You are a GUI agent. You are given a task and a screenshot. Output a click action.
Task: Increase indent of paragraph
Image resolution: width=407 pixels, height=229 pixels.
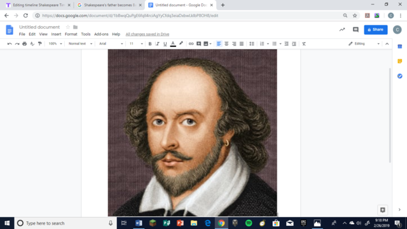click(294, 44)
